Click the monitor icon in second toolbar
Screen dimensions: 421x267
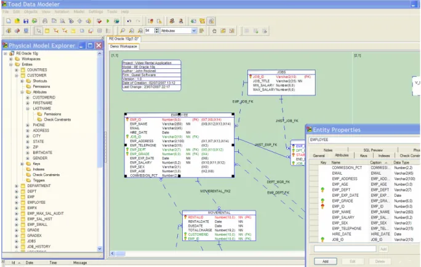pos(26,31)
